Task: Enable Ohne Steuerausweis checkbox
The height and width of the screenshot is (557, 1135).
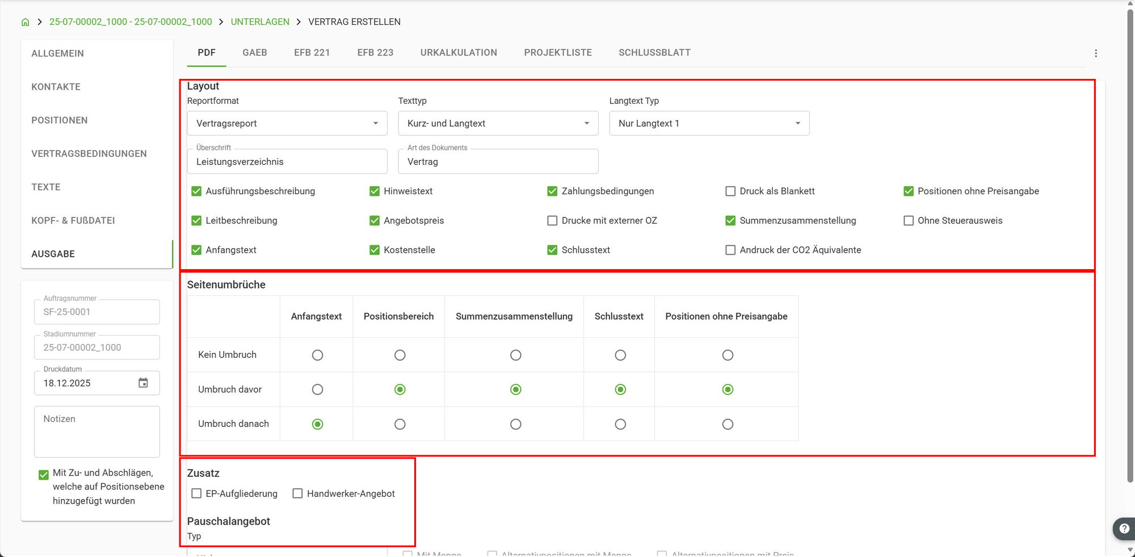Action: [x=909, y=221]
